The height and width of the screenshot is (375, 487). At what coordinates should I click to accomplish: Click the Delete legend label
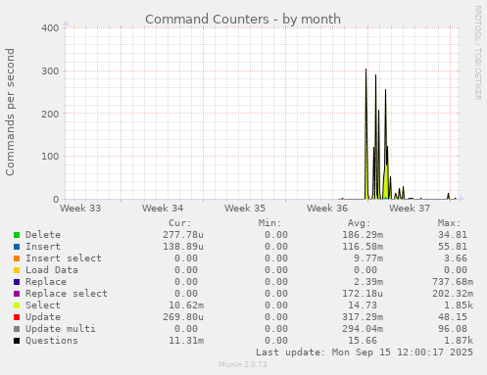pyautogui.click(x=43, y=235)
